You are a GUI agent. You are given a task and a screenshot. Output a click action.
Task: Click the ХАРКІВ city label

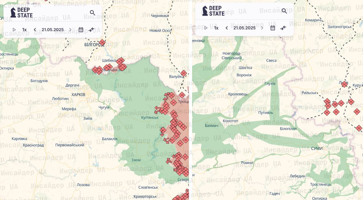point(78,95)
